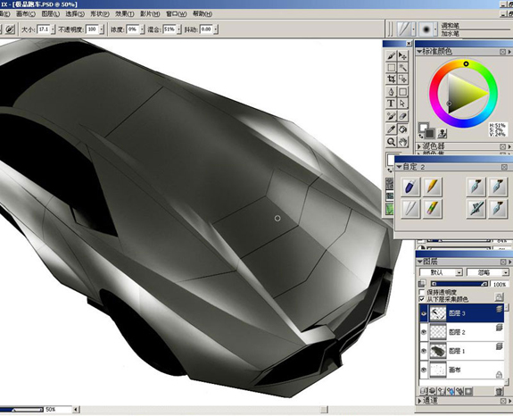
Task: Collapse the 自定 2 custom palette
Action: 399,167
